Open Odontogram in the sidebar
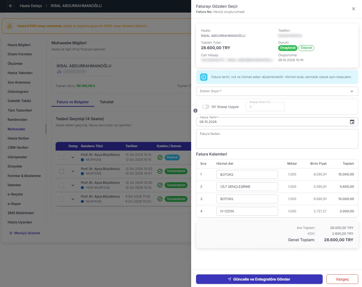This screenshot has height=287, width=362. [x=18, y=92]
